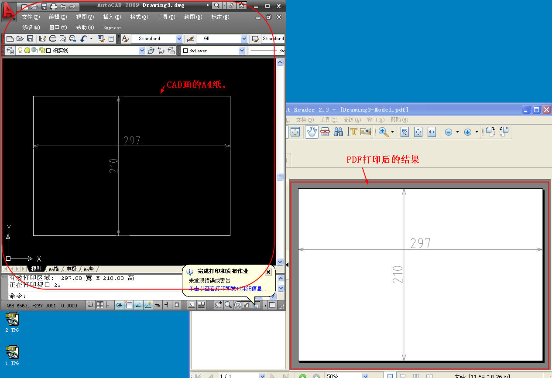Click the plot details link in the balloon

(x=230, y=289)
